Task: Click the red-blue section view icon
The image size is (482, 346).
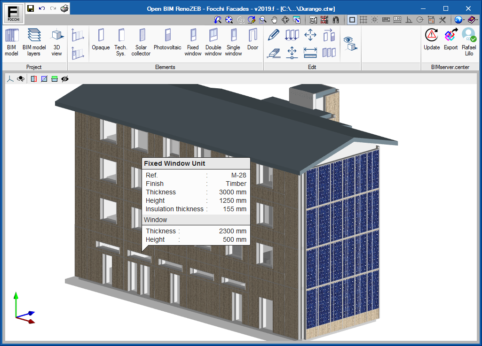Action: (x=34, y=79)
